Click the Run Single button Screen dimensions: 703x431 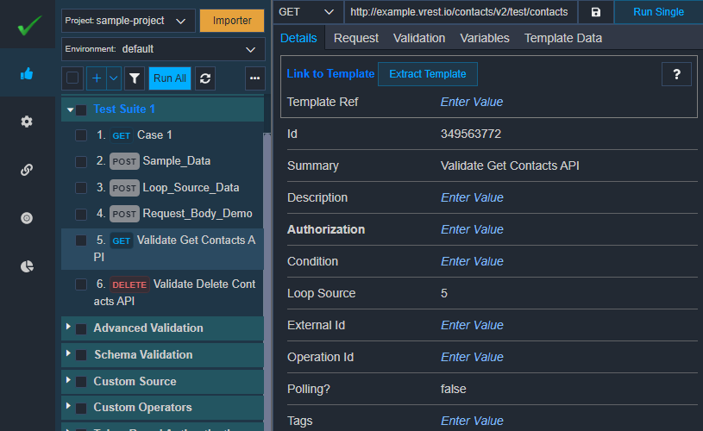[x=658, y=12]
